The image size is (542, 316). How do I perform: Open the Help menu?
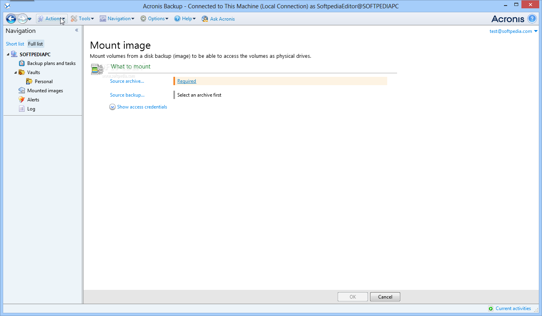click(x=185, y=19)
